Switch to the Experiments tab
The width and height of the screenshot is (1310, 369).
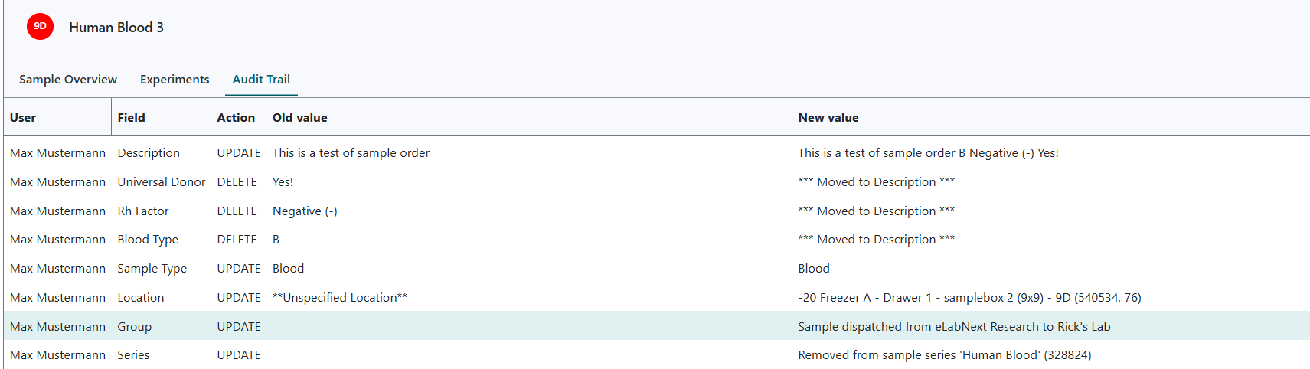(175, 80)
